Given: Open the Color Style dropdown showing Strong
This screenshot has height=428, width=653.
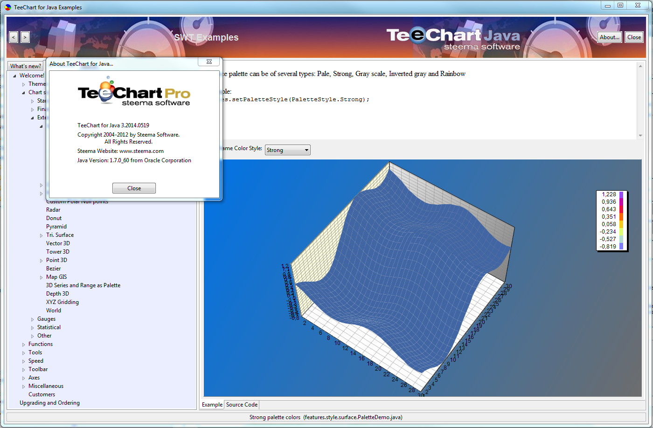Looking at the screenshot, I should [x=288, y=150].
